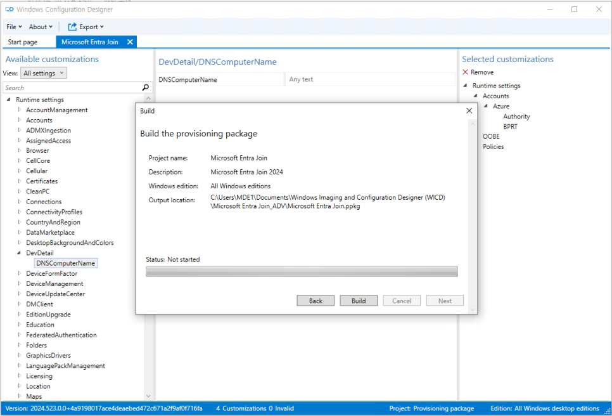Viewport: 612px width, 416px height.
Task: Open the About menu
Action: (x=41, y=27)
